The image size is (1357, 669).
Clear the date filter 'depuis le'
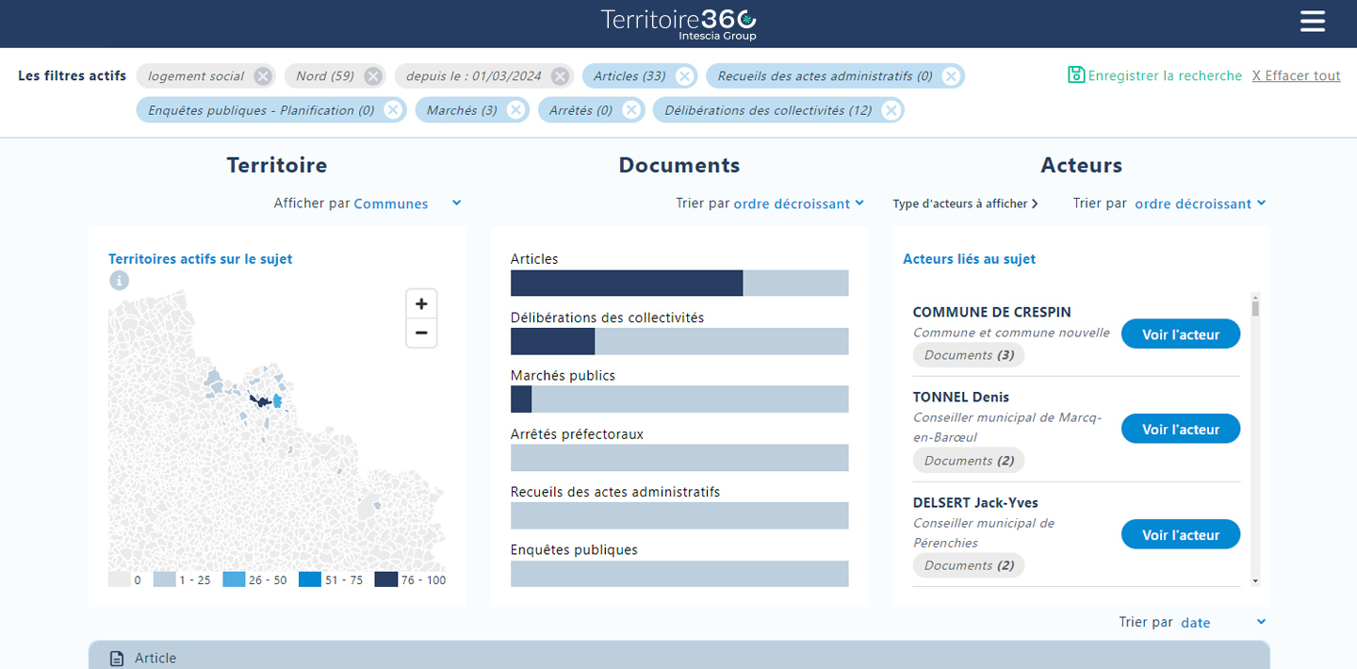(561, 76)
